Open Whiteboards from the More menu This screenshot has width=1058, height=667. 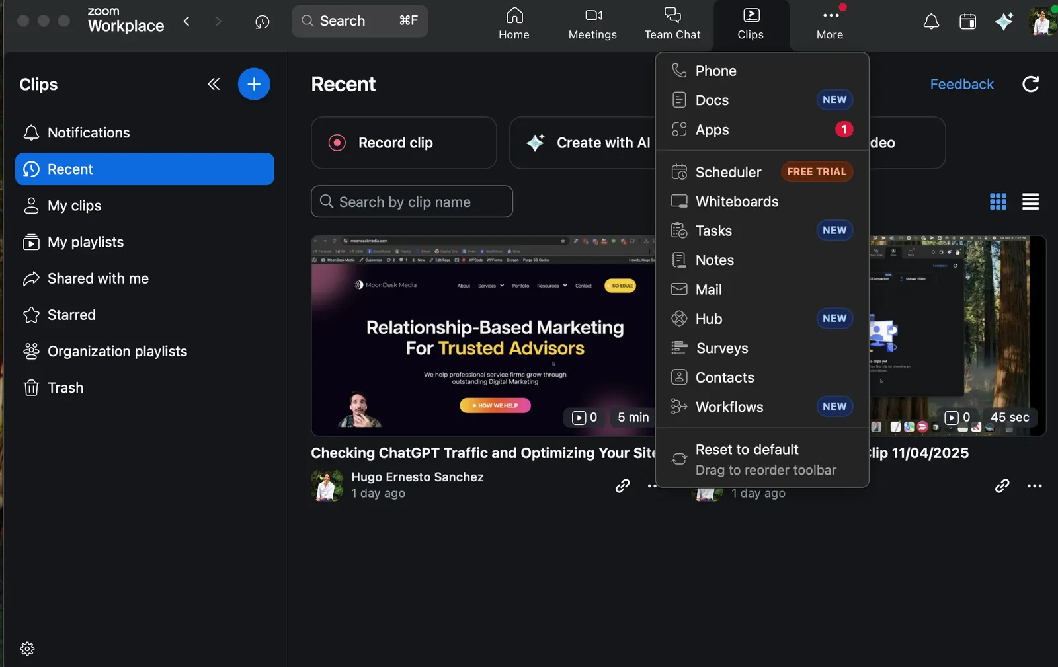tap(762, 201)
